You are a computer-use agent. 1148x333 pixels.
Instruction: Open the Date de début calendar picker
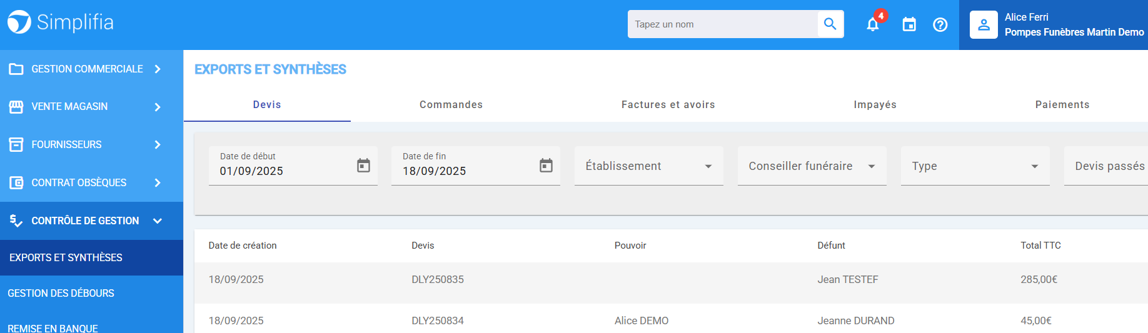pos(363,166)
